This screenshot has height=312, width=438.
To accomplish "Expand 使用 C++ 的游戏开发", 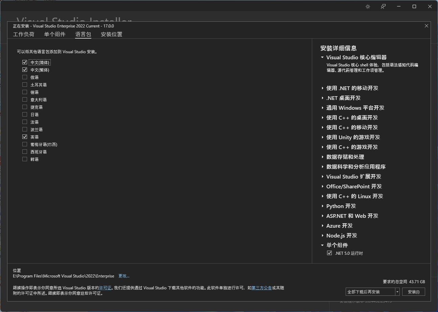I will click(x=322, y=147).
